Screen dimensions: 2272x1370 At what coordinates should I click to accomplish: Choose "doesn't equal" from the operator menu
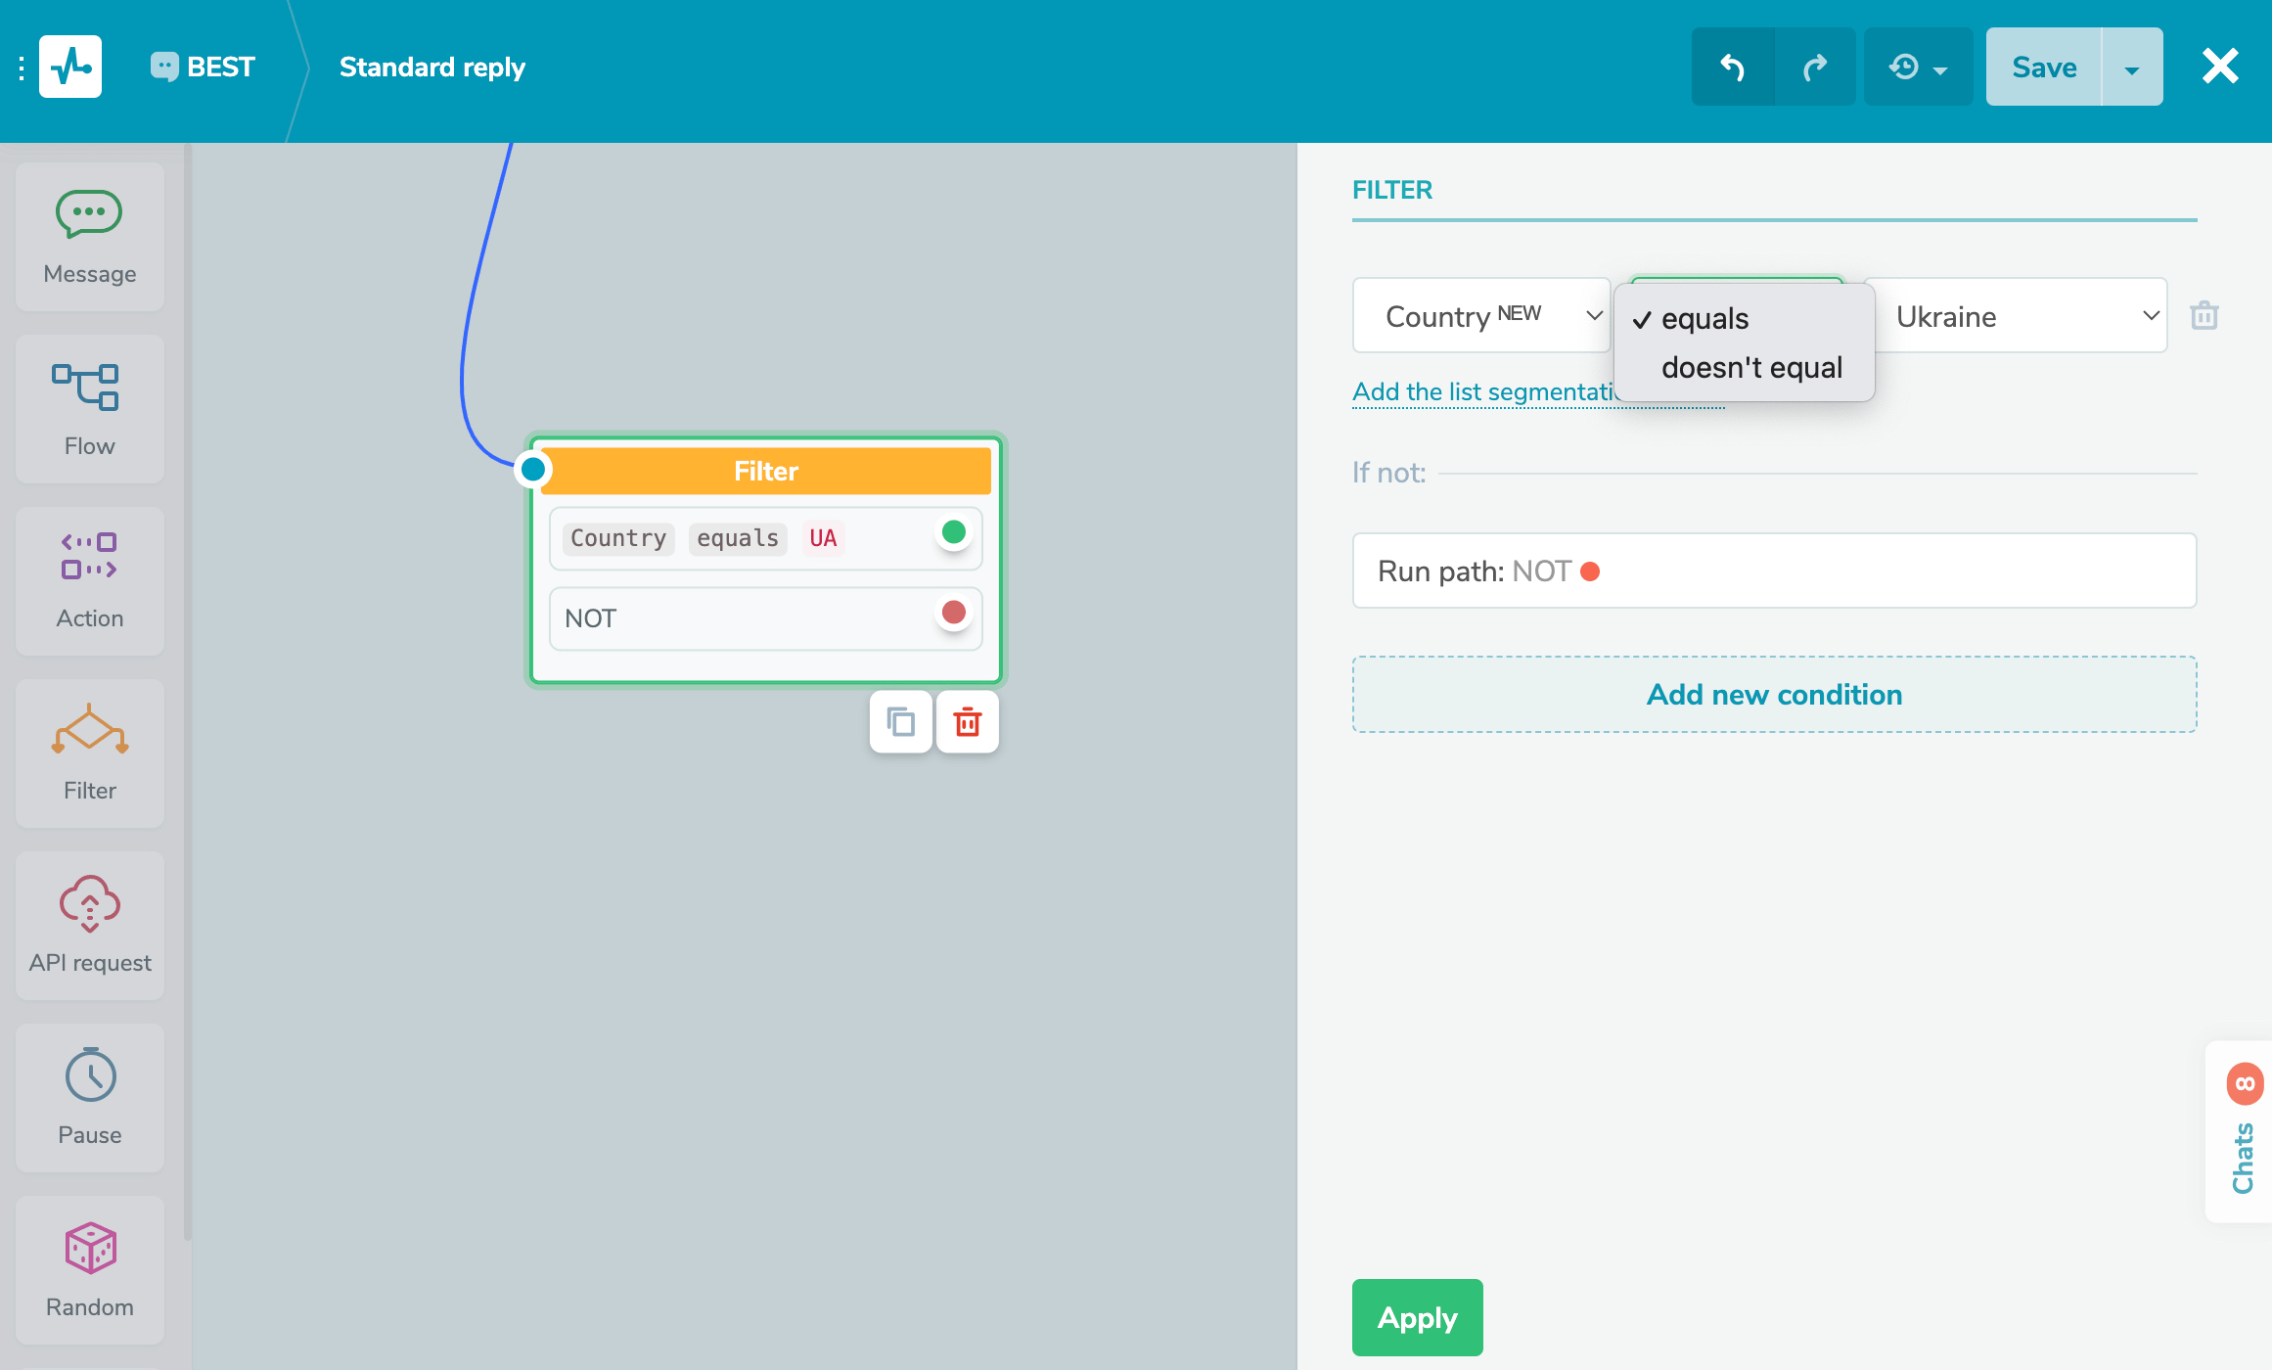(1751, 368)
